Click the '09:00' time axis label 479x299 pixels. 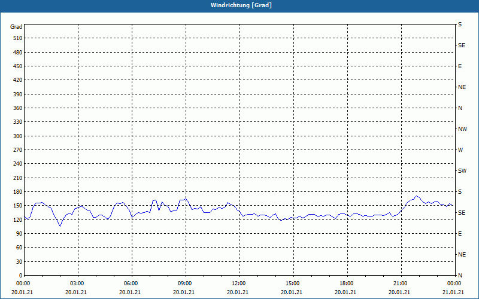coord(185,283)
